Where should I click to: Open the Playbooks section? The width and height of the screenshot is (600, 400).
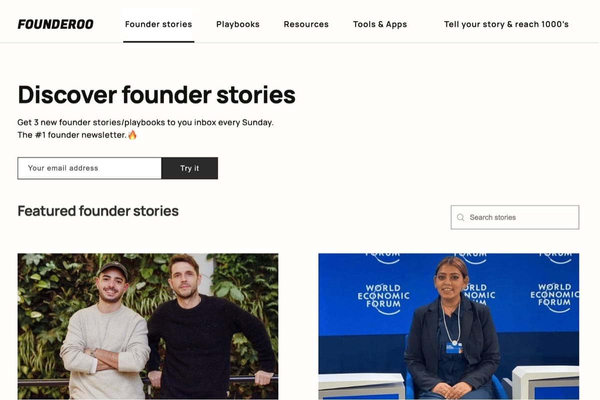(x=238, y=24)
